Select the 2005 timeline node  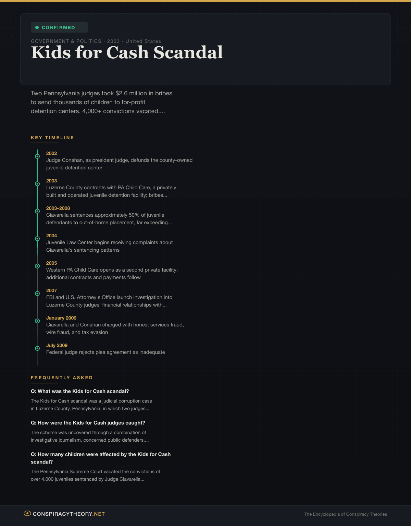pyautogui.click(x=37, y=266)
